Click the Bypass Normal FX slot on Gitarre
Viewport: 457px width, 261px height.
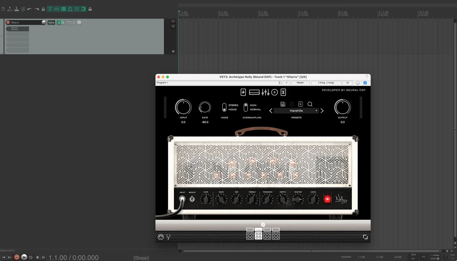(x=17, y=29)
